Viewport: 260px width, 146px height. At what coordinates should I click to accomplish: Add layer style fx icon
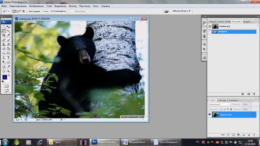[228, 135]
